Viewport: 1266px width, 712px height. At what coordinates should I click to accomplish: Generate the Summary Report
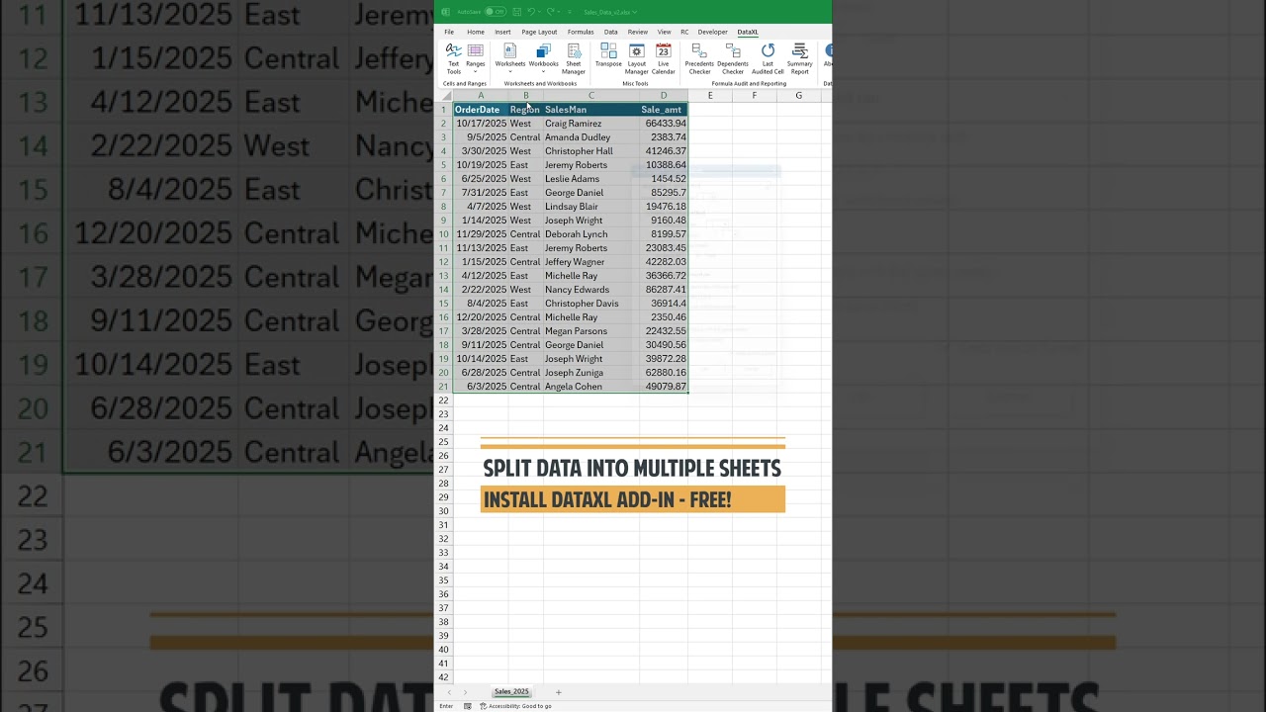[799, 58]
